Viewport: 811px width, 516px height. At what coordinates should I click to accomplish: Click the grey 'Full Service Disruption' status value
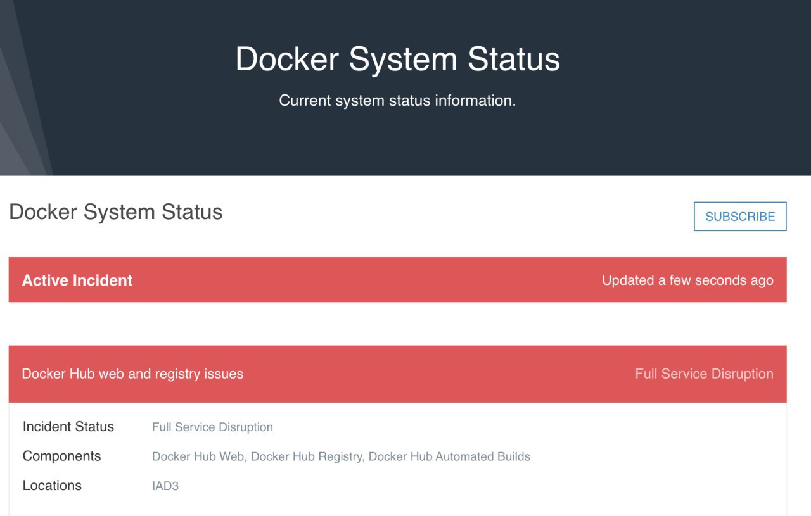tap(212, 427)
